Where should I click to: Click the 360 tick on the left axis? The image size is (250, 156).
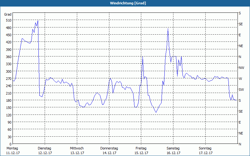(8, 57)
